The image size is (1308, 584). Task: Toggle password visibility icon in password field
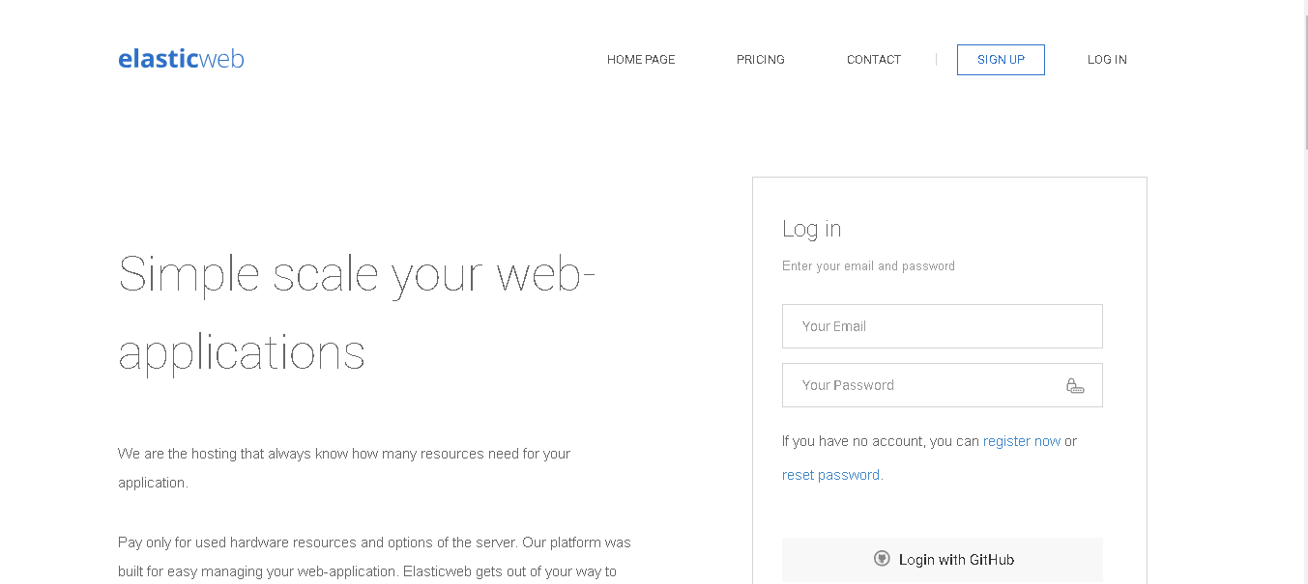(x=1075, y=385)
